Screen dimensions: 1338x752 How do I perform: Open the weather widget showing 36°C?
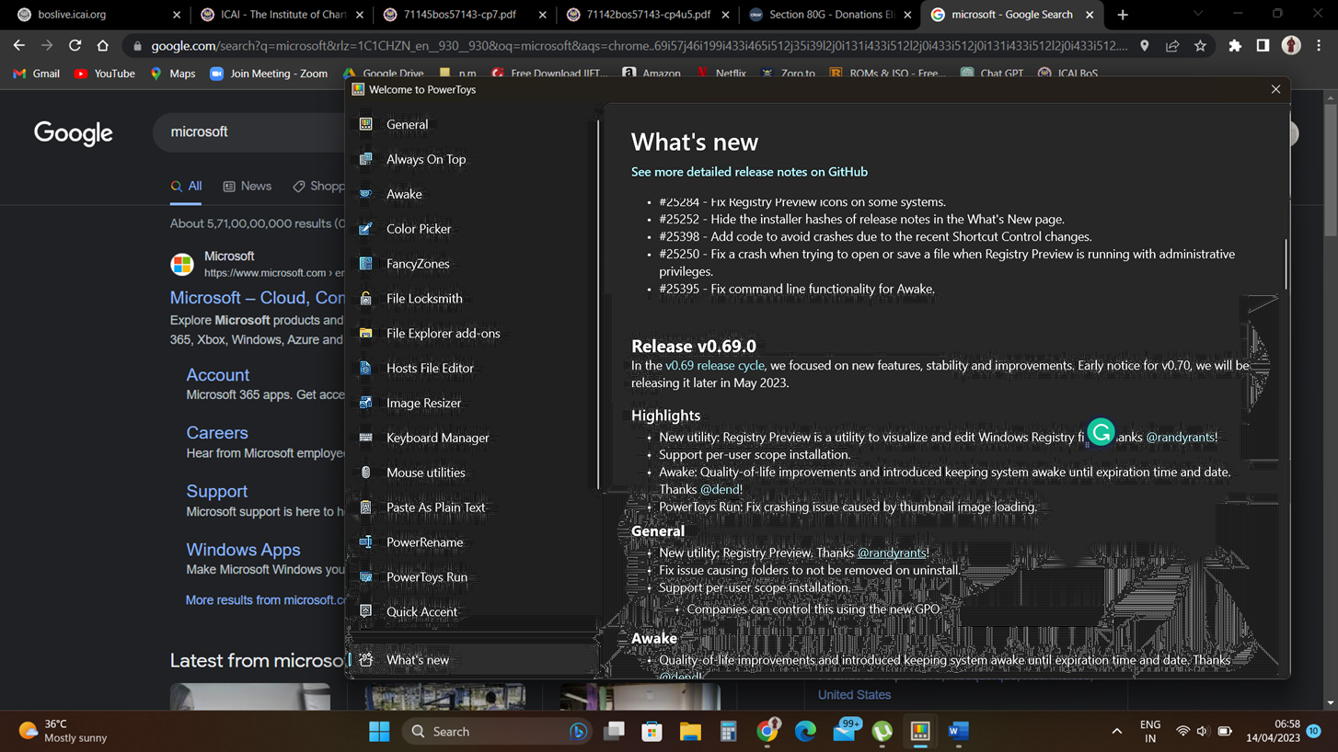coord(63,731)
